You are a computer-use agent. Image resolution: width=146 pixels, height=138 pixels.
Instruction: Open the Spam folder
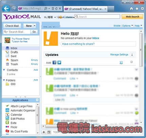(x=14, y=60)
